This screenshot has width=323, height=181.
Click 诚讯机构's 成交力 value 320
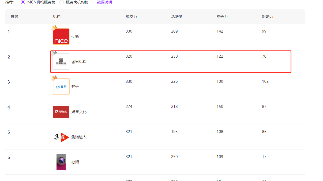129,56
